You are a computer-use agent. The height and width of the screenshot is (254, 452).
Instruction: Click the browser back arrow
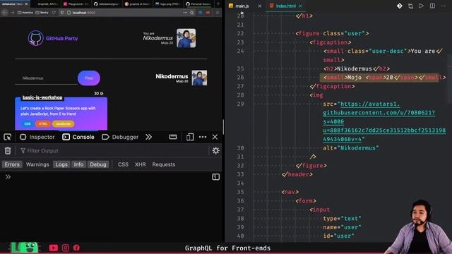pyautogui.click(x=5, y=13)
